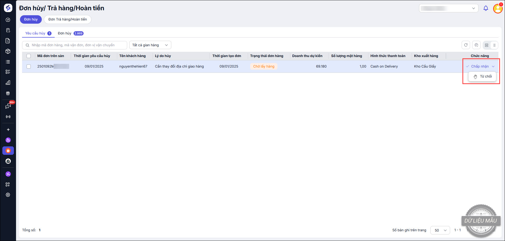
Task: Tick the select-all checkbox in table header
Action: [29, 56]
